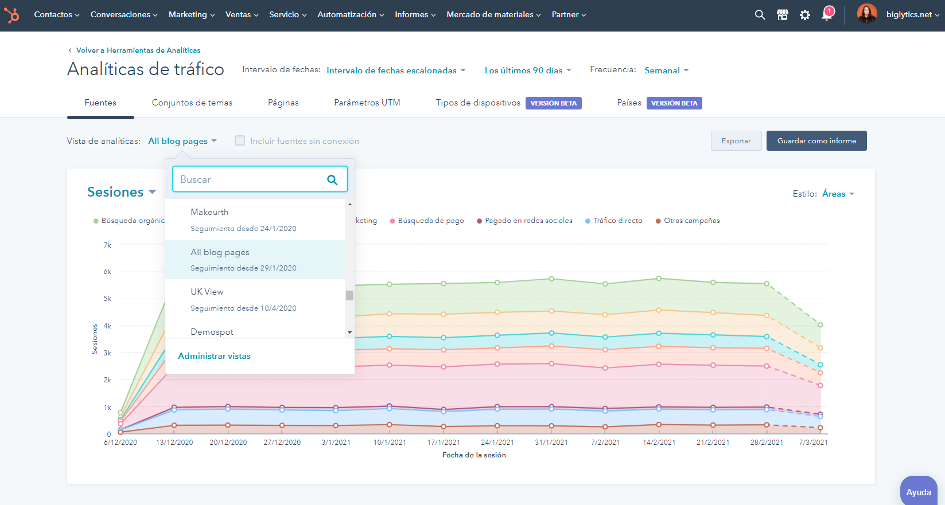The height and width of the screenshot is (505, 945).
Task: Switch to Parámetros UTM tab
Action: (367, 103)
